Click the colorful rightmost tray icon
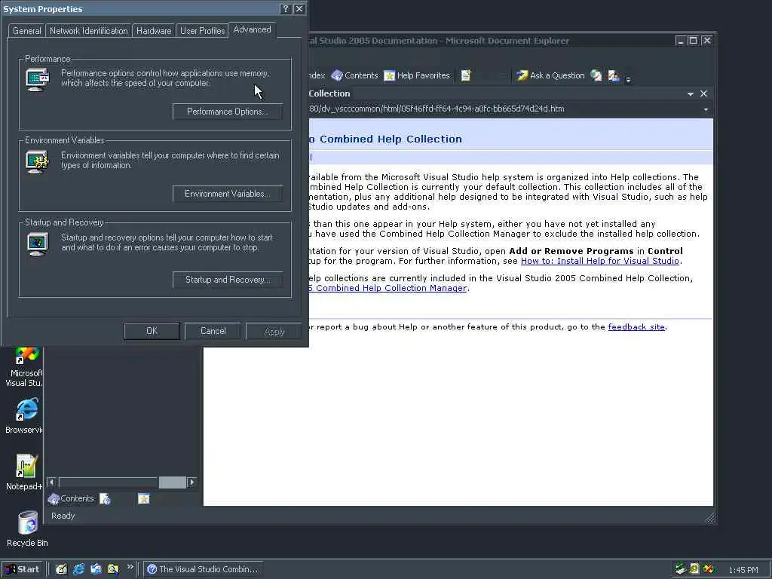772x579 pixels. [x=708, y=569]
